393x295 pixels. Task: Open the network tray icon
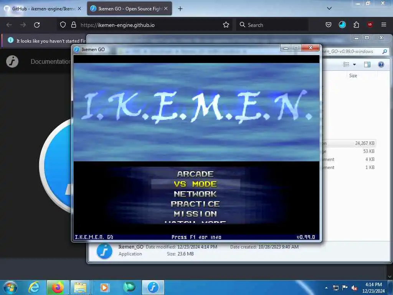tap(335, 288)
